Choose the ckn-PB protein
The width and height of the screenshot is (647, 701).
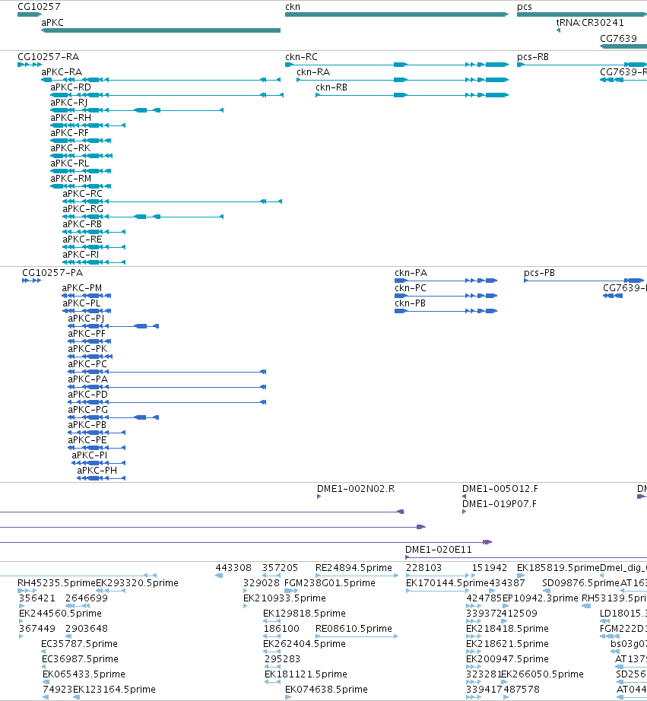click(410, 303)
